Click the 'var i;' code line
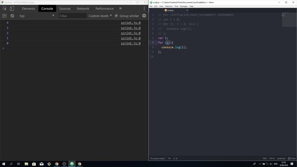297x167 pixels. [x=163, y=38]
